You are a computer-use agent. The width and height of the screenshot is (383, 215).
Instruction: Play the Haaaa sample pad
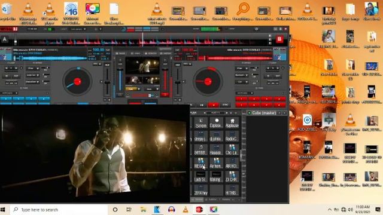(x=216, y=150)
